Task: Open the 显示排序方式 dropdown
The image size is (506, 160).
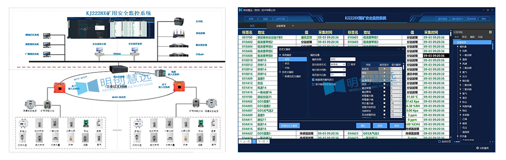Action: [x=337, y=64]
